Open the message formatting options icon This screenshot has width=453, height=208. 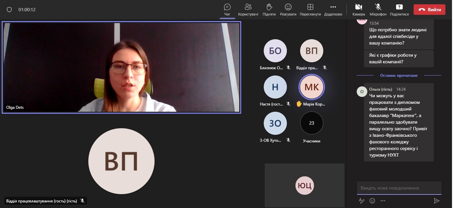tap(362, 200)
